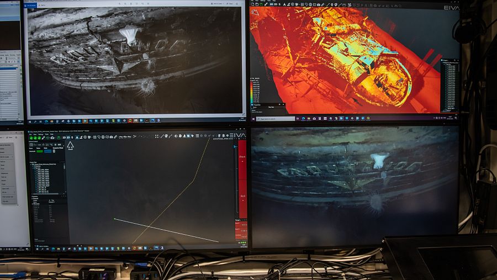Switch the navigation view to 2D mode
This screenshot has height=280, width=497.
point(69,138)
